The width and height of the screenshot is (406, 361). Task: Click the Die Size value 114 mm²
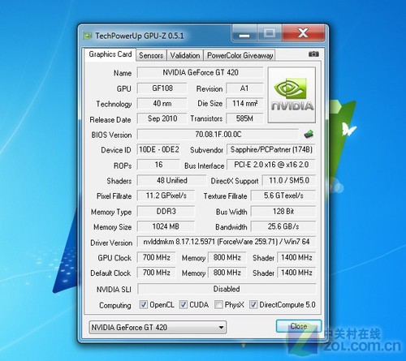[244, 103]
